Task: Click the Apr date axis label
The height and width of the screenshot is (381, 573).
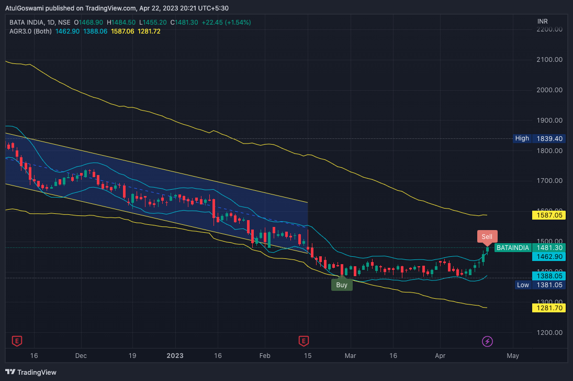Action: tap(440, 356)
